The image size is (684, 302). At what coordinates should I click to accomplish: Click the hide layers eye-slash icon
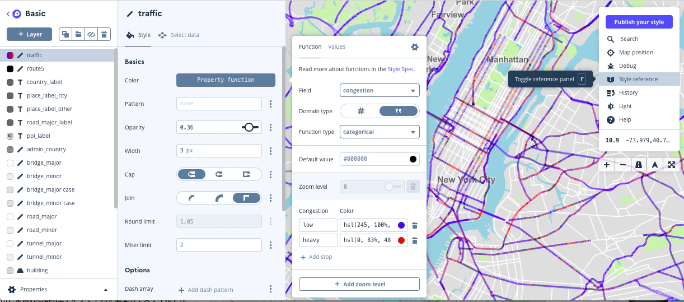[91, 34]
